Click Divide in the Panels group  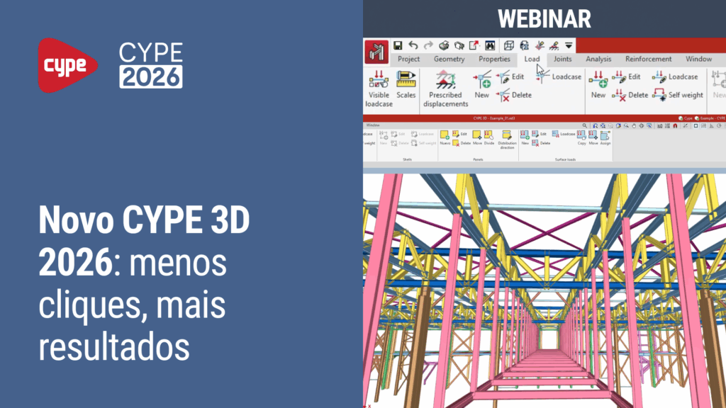click(488, 137)
